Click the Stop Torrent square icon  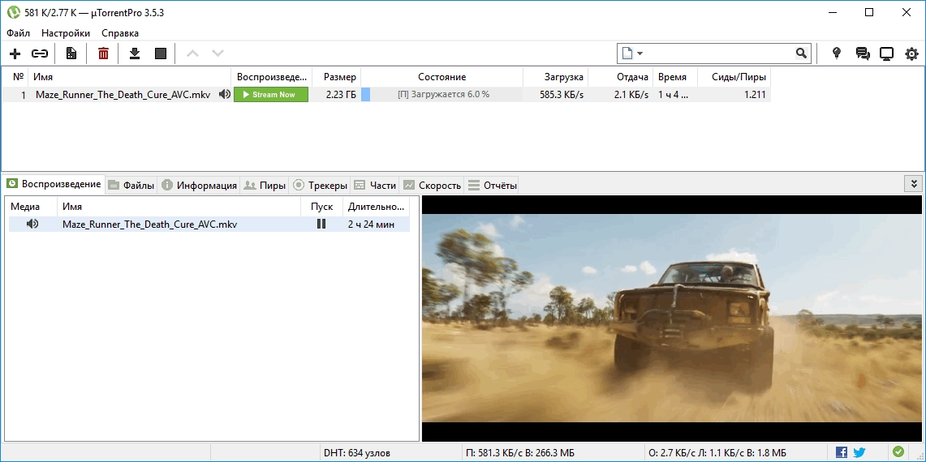pyautogui.click(x=161, y=53)
